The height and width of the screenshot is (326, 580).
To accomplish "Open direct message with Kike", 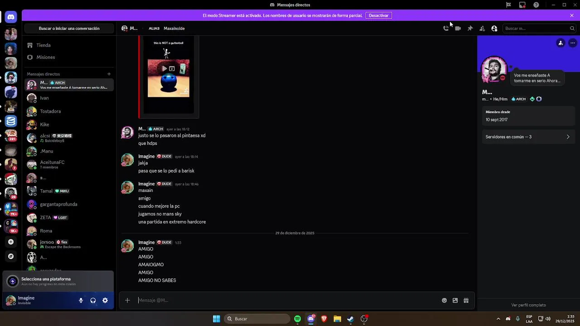I will [x=69, y=125].
